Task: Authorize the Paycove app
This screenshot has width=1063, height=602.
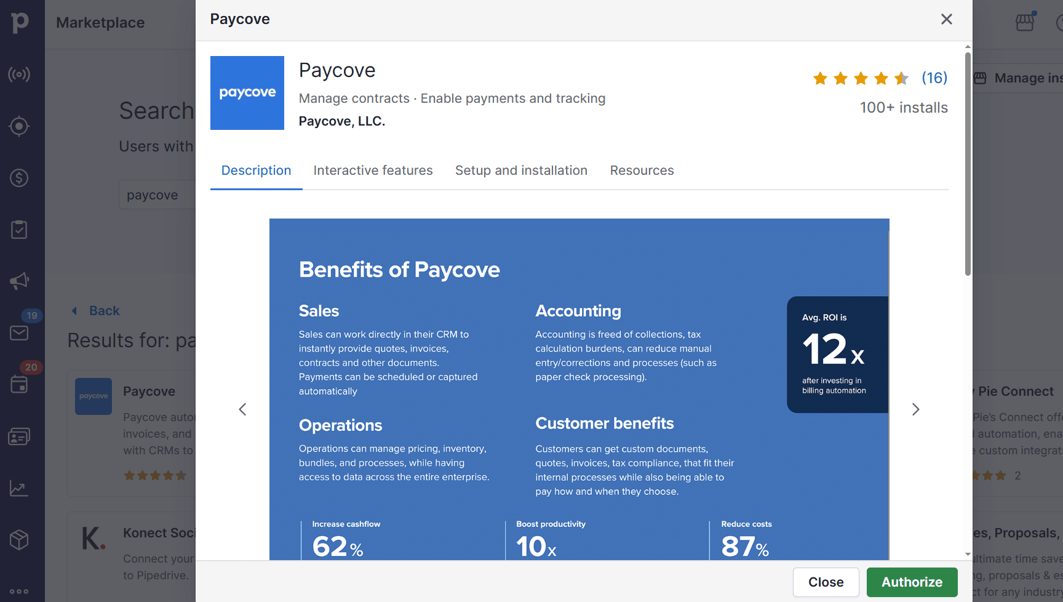Action: coord(912,582)
